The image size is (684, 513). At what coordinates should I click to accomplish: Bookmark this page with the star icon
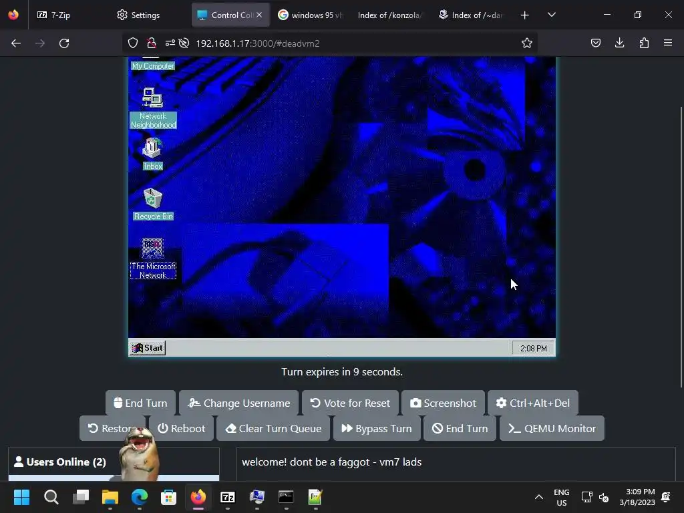pos(527,43)
